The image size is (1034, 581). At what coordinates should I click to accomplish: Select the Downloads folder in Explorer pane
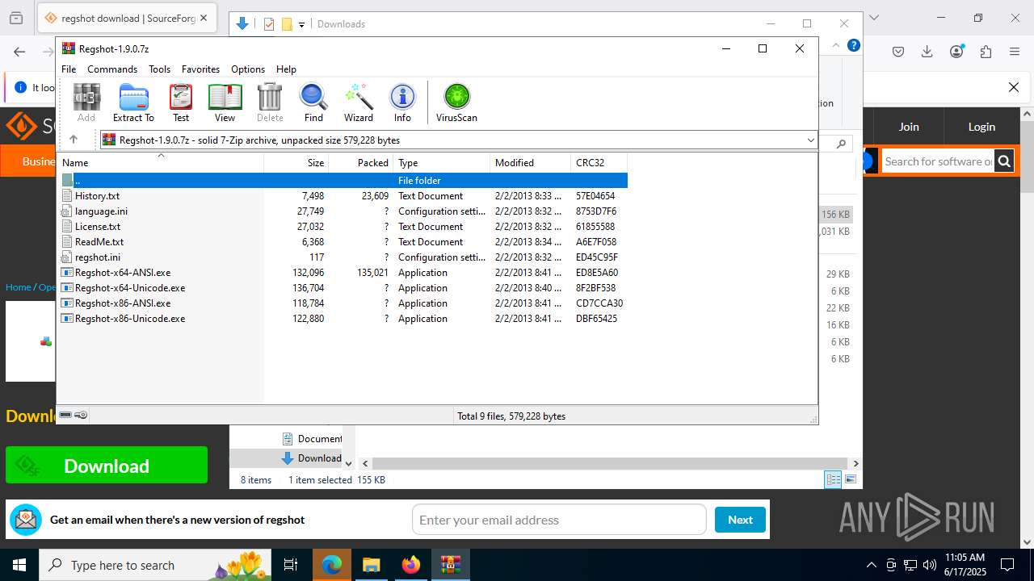311,458
